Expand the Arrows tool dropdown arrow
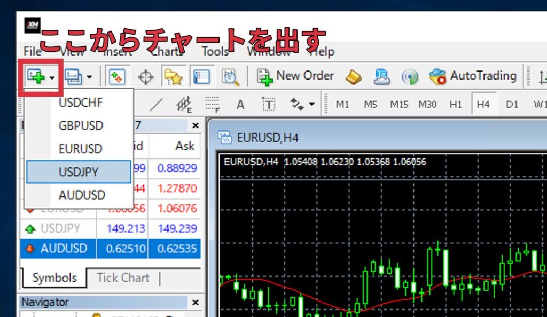The height and width of the screenshot is (317, 547). coord(312,104)
